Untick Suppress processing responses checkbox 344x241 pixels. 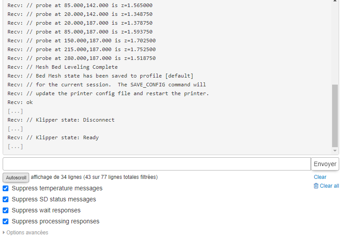point(6,221)
